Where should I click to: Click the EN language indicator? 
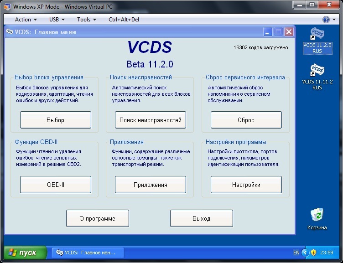tap(296, 253)
